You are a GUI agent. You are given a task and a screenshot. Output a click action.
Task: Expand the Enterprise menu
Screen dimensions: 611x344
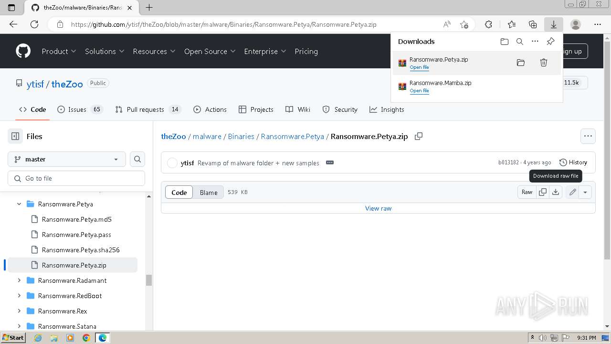pos(265,51)
